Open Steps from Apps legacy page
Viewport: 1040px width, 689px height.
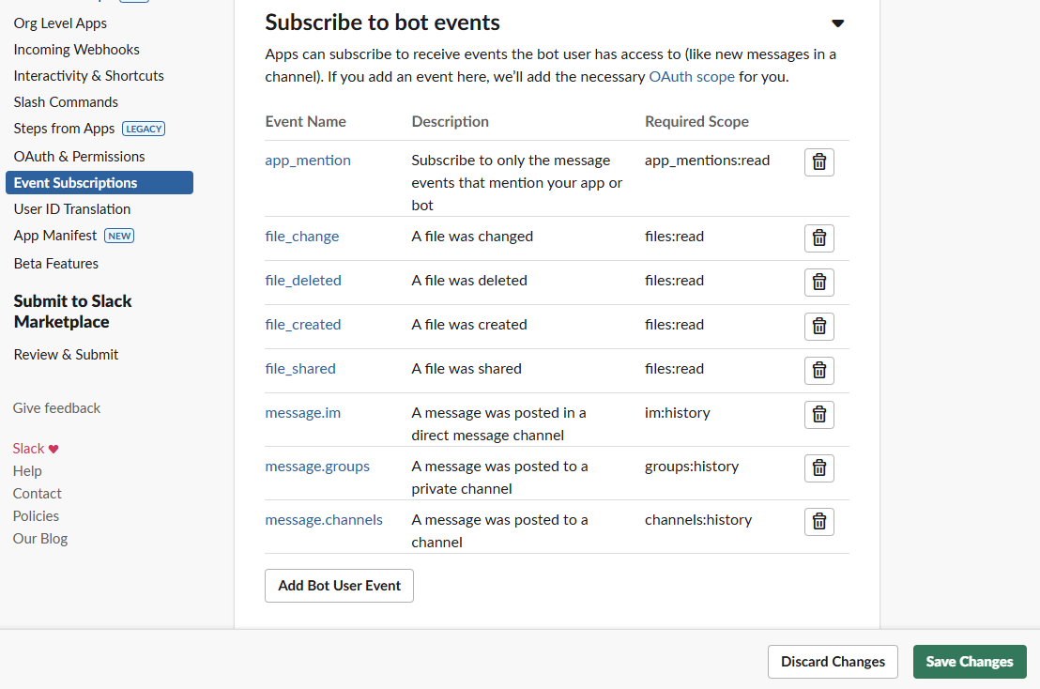(65, 129)
